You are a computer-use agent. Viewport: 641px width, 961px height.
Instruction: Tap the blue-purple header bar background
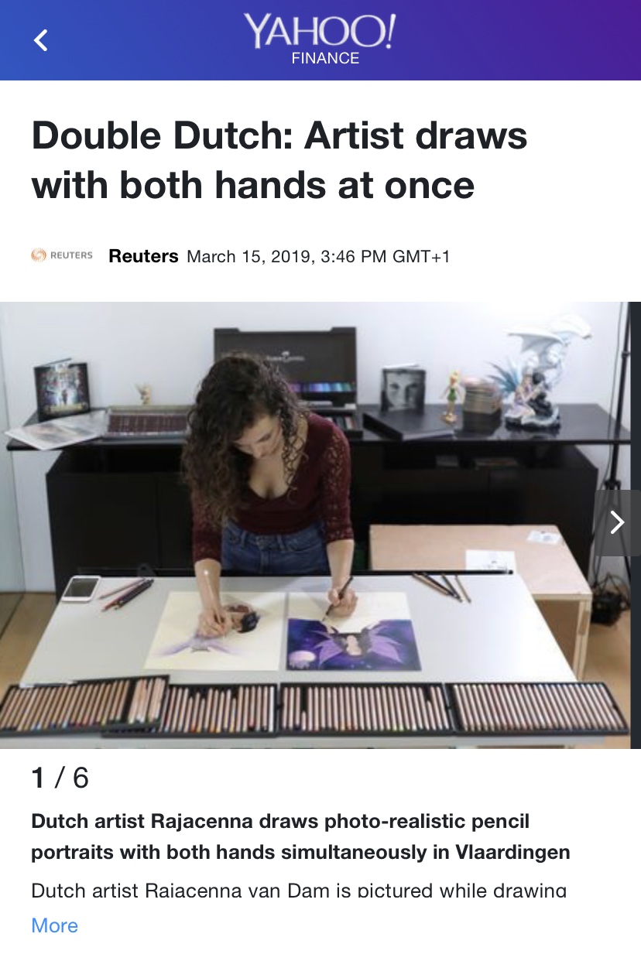(x=503, y=40)
